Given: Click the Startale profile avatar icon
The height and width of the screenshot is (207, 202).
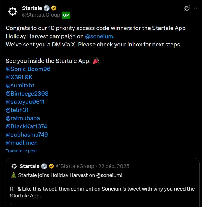Looking at the screenshot, I should tap(12, 11).
